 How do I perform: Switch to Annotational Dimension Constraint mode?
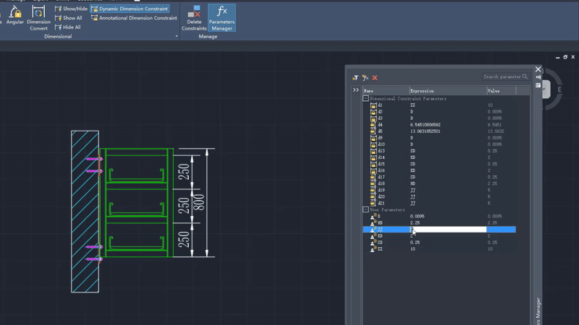[134, 18]
